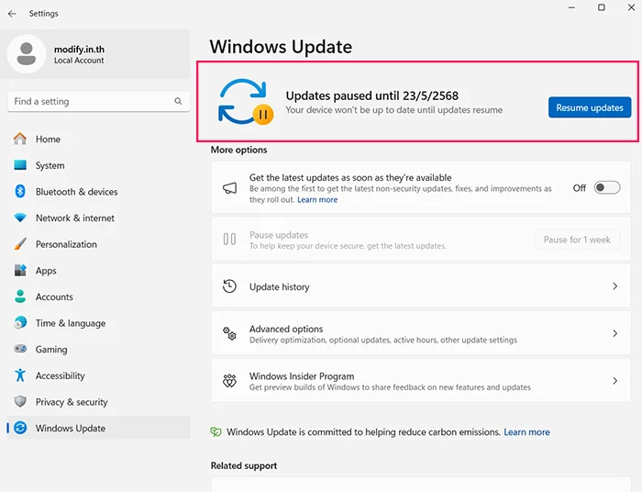Click the Advanced options gears icon
The height and width of the screenshot is (492, 642).
click(x=229, y=333)
